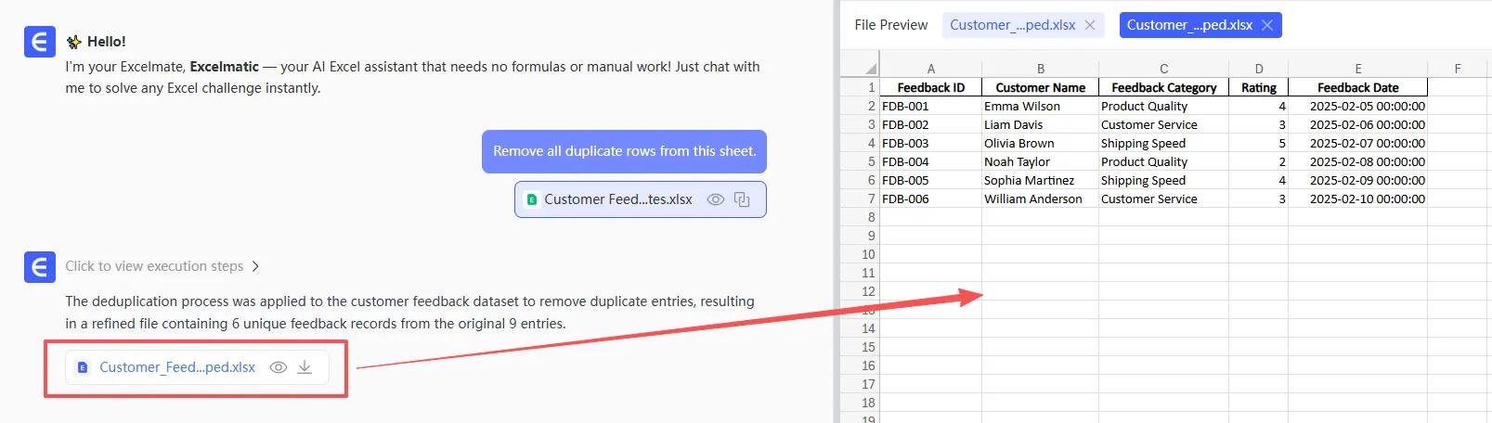Preview the result Customer_Feed...ped.xlsx via eye icon
This screenshot has width=1492, height=423.
click(278, 367)
